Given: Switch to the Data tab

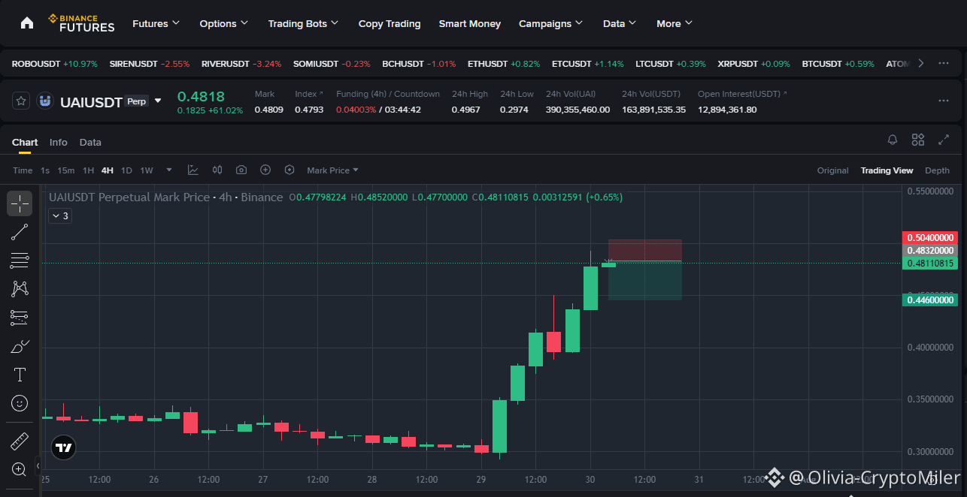Looking at the screenshot, I should pos(90,142).
